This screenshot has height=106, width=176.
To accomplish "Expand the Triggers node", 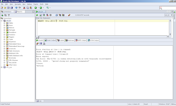I will tap(4, 37).
